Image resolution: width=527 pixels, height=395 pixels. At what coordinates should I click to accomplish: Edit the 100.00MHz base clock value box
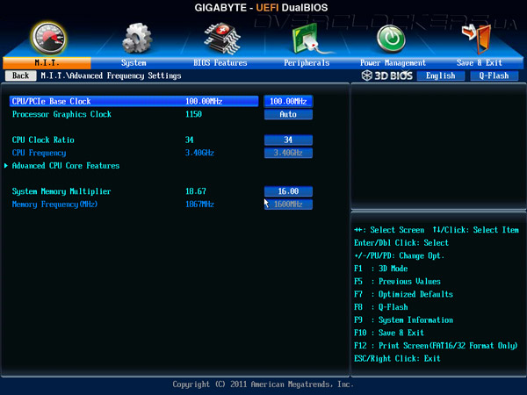point(288,101)
